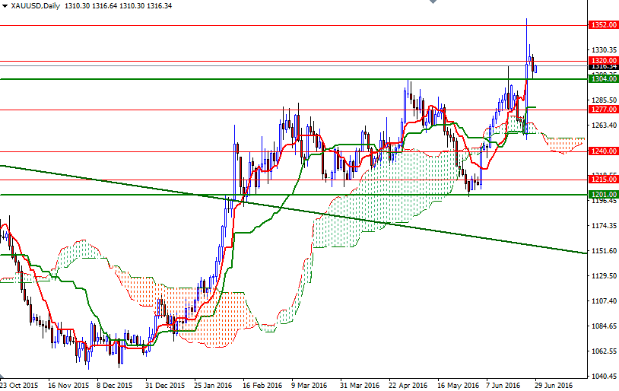Click the 25 Jan 2016 date label

[x=214, y=385]
